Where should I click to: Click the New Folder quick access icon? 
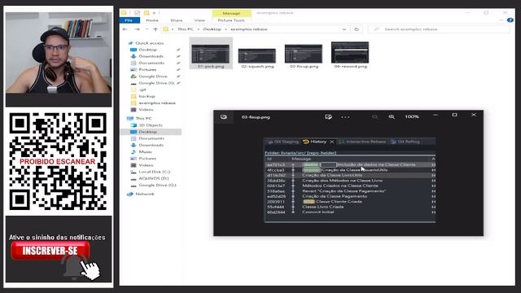147,13
